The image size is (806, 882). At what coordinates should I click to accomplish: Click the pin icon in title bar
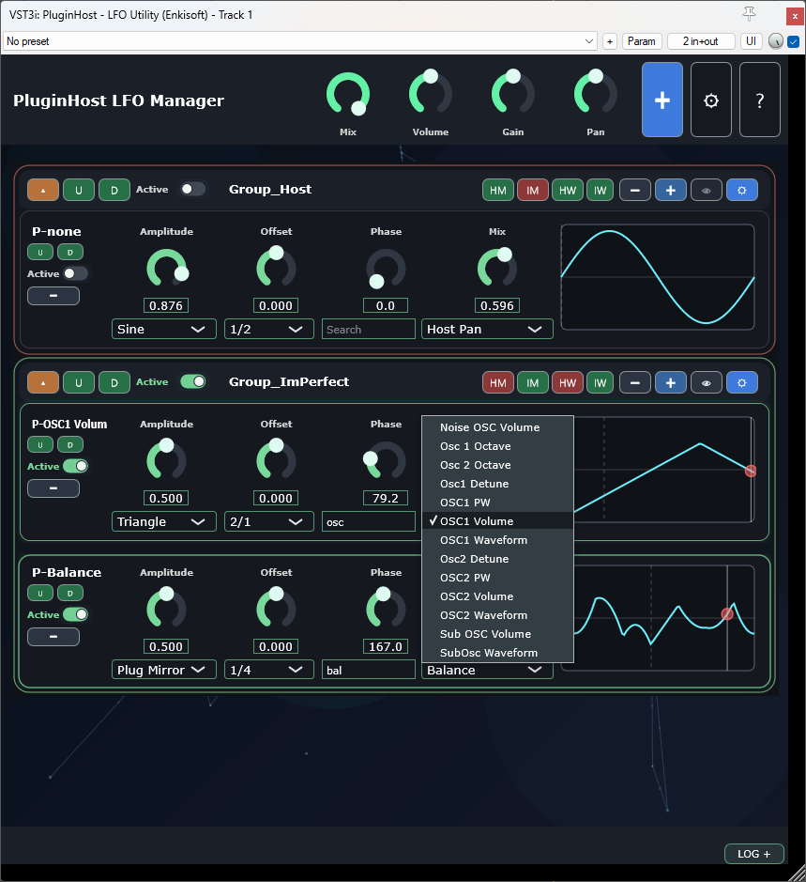(x=749, y=14)
